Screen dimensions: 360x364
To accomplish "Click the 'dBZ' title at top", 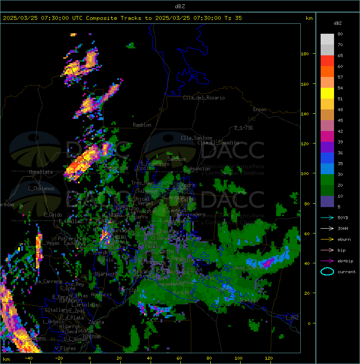I will point(180,6).
